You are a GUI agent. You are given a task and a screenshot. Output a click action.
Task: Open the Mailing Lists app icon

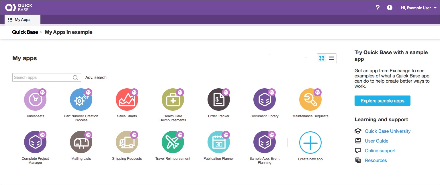[x=81, y=142]
